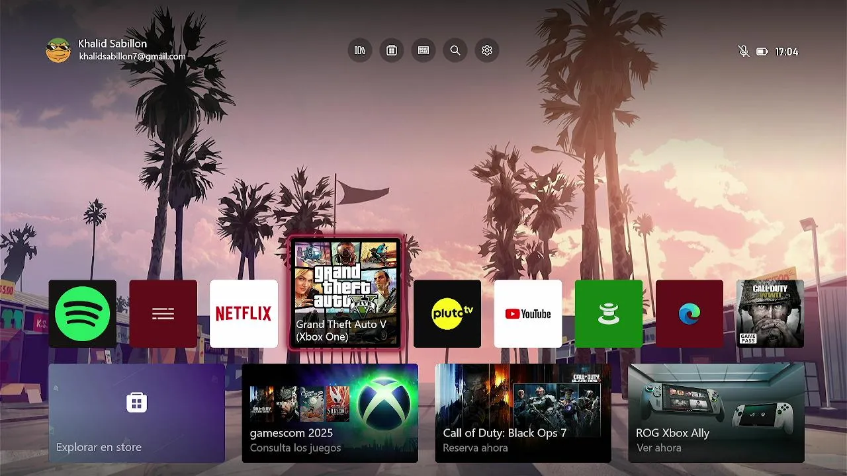Screen dimensions: 847x476
Task: Open the settings gear icon
Action: [x=487, y=50]
